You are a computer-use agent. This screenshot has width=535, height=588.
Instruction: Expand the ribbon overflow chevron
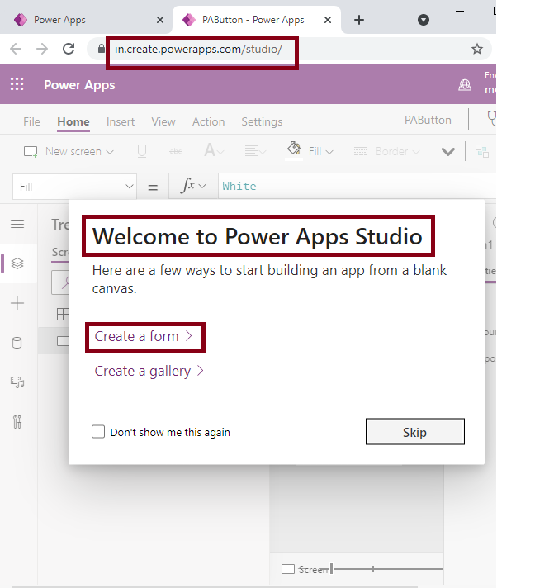click(448, 152)
